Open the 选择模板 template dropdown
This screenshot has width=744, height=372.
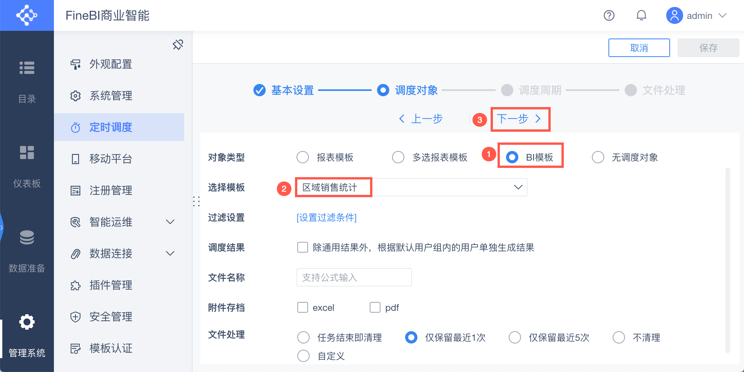pos(518,187)
